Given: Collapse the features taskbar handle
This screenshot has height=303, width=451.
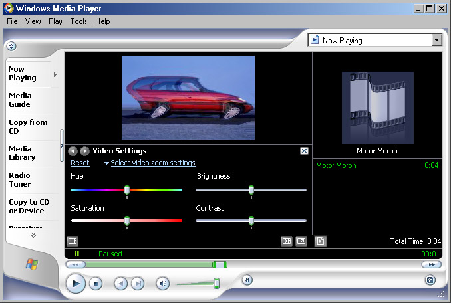Looking at the screenshot, I should 62,146.
